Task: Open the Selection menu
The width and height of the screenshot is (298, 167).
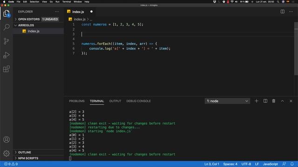Action: click(34, 2)
